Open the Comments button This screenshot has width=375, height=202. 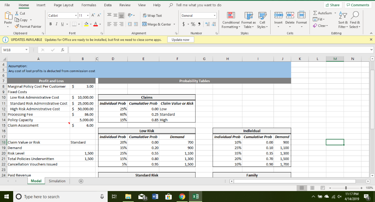click(x=358, y=5)
